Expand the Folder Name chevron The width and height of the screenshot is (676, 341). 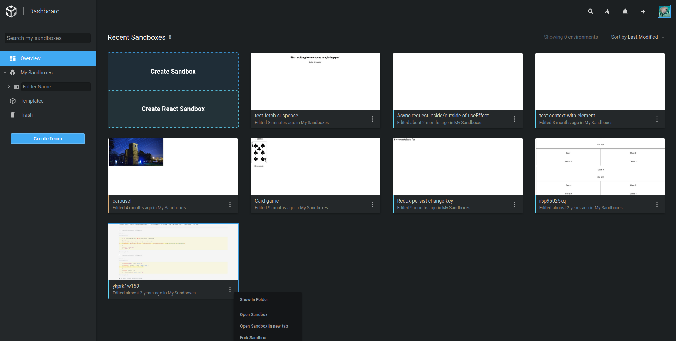click(9, 87)
